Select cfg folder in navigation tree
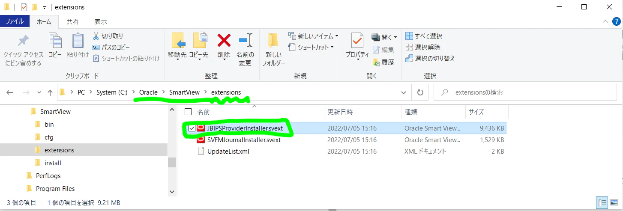 tap(49, 137)
